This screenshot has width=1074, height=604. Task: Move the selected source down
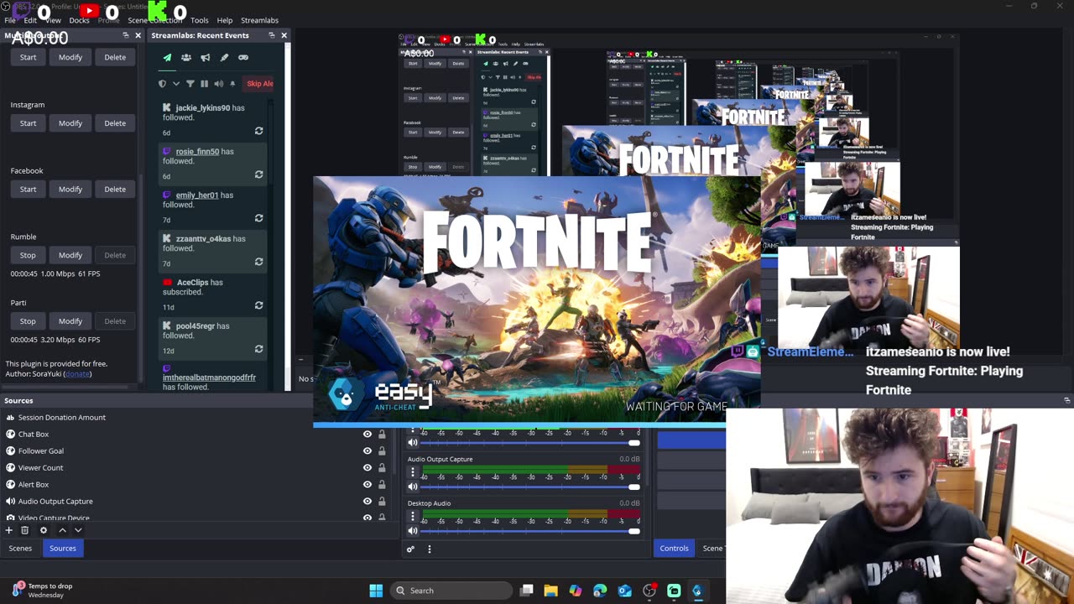(x=78, y=530)
